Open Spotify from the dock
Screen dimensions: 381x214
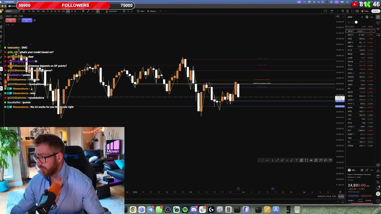coord(185,210)
